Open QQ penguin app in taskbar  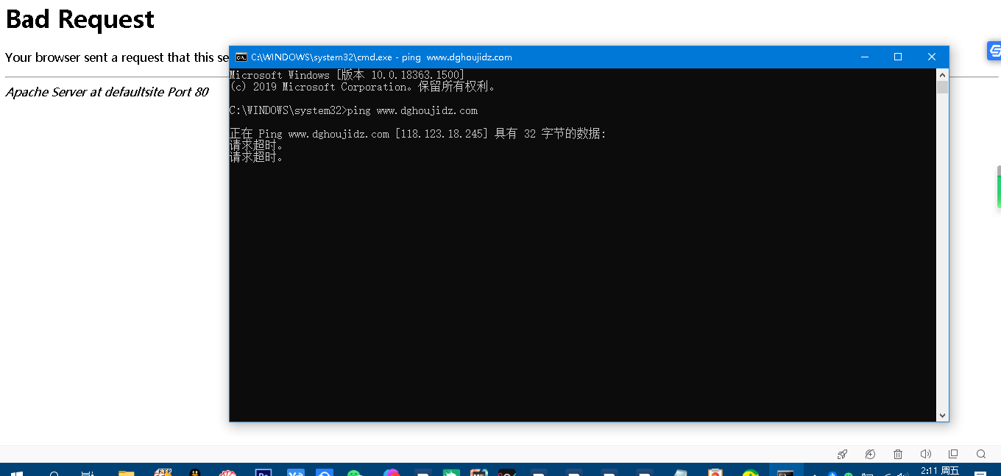tap(195, 473)
